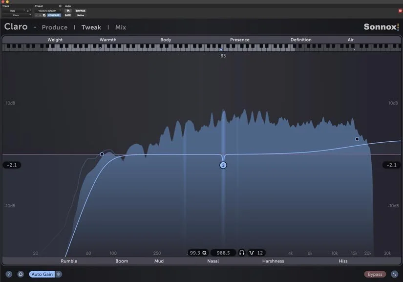Screen dimensions: 403x282
Task: Click the next preset plus button
Action: tap(40, 15)
